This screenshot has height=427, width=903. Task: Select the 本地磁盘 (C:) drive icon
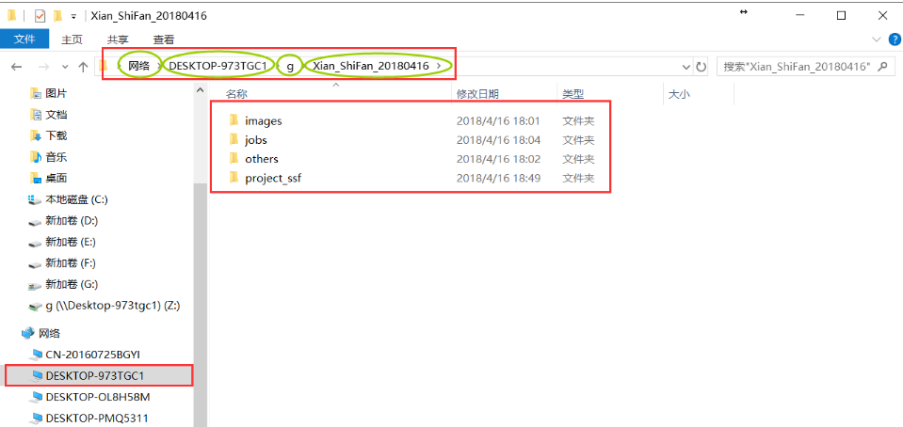point(35,199)
